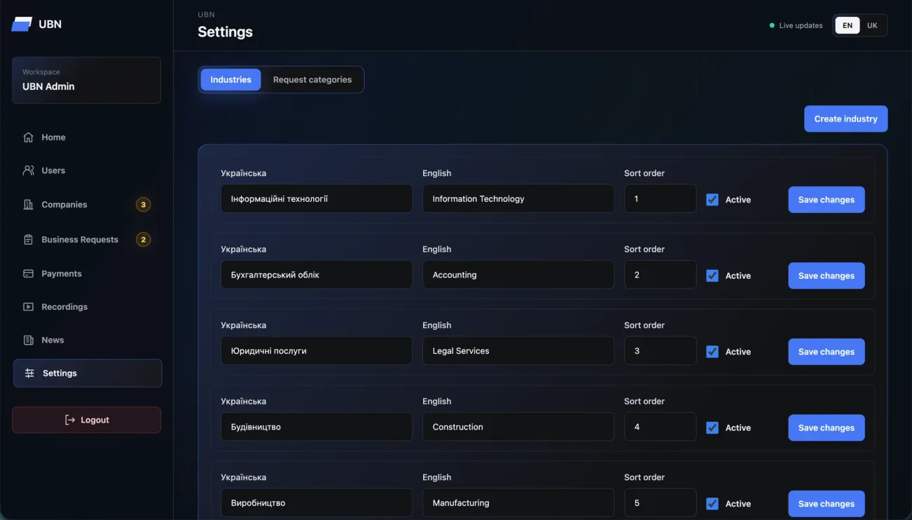Viewport: 912px width, 520px height.
Task: Click the Companies badge showing 3
Action: click(x=143, y=205)
